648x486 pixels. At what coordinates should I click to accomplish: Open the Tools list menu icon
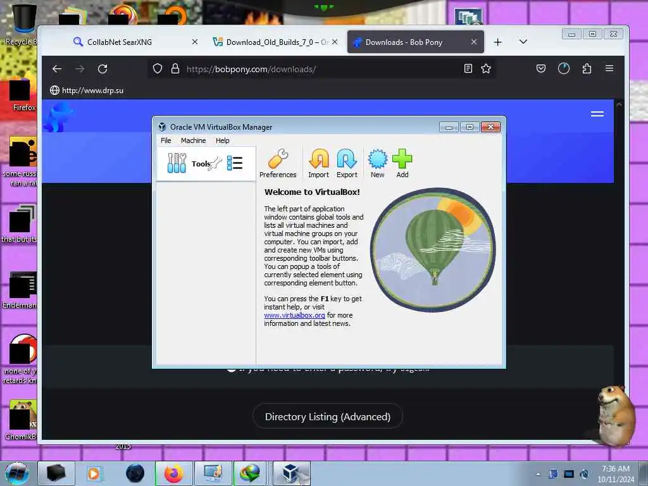pyautogui.click(x=235, y=163)
